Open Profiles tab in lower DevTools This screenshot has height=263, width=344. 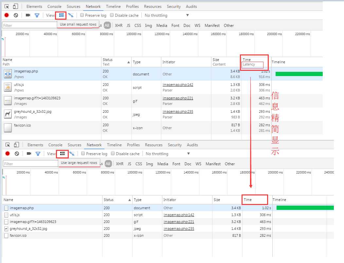tap(133, 145)
